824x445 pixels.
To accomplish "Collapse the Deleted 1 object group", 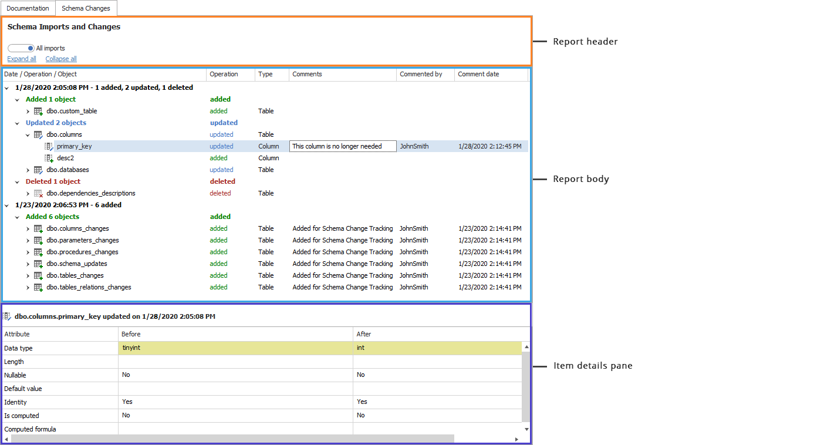I will tap(17, 182).
